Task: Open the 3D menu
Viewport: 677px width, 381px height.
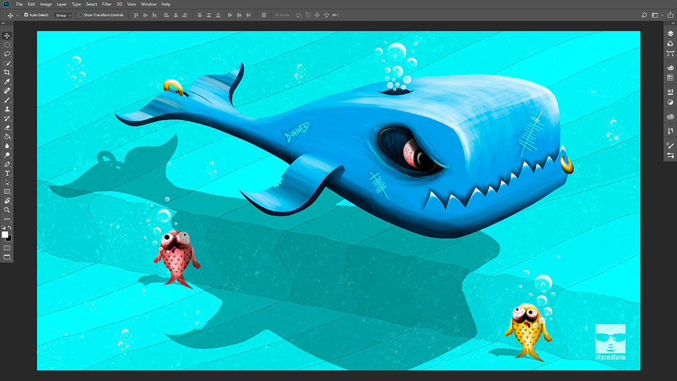Action: [x=119, y=5]
